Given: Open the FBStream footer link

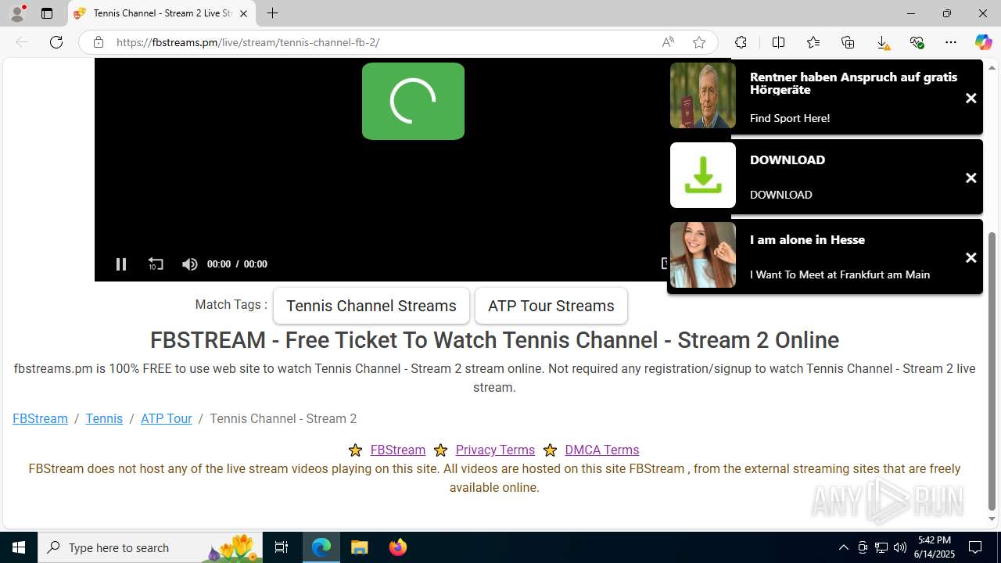Looking at the screenshot, I should pyautogui.click(x=398, y=450).
